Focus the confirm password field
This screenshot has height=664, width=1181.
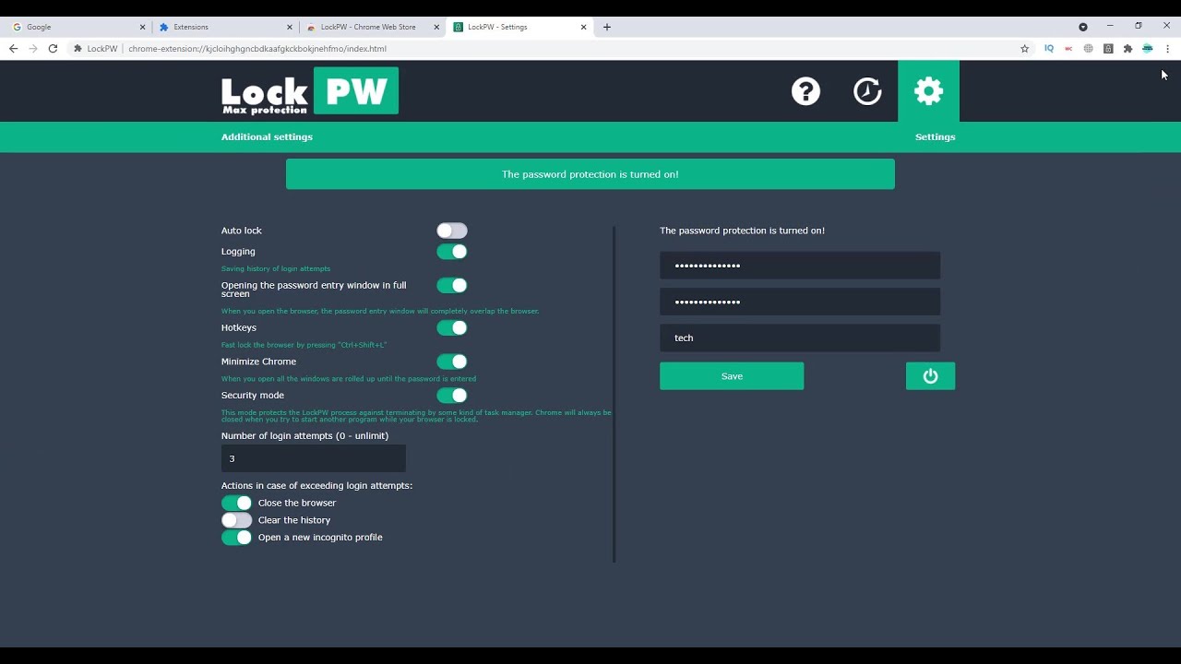(800, 302)
